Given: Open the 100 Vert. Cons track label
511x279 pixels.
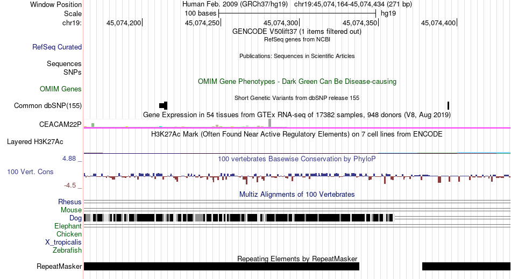Looking at the screenshot, I should (30, 171).
